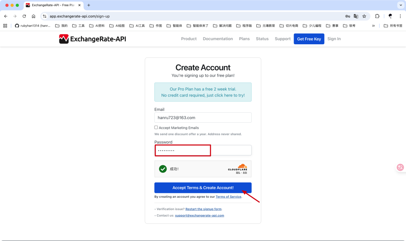Viewport: 406px width, 241px height.
Task: Open the extensions puzzle icon
Action: [377, 16]
